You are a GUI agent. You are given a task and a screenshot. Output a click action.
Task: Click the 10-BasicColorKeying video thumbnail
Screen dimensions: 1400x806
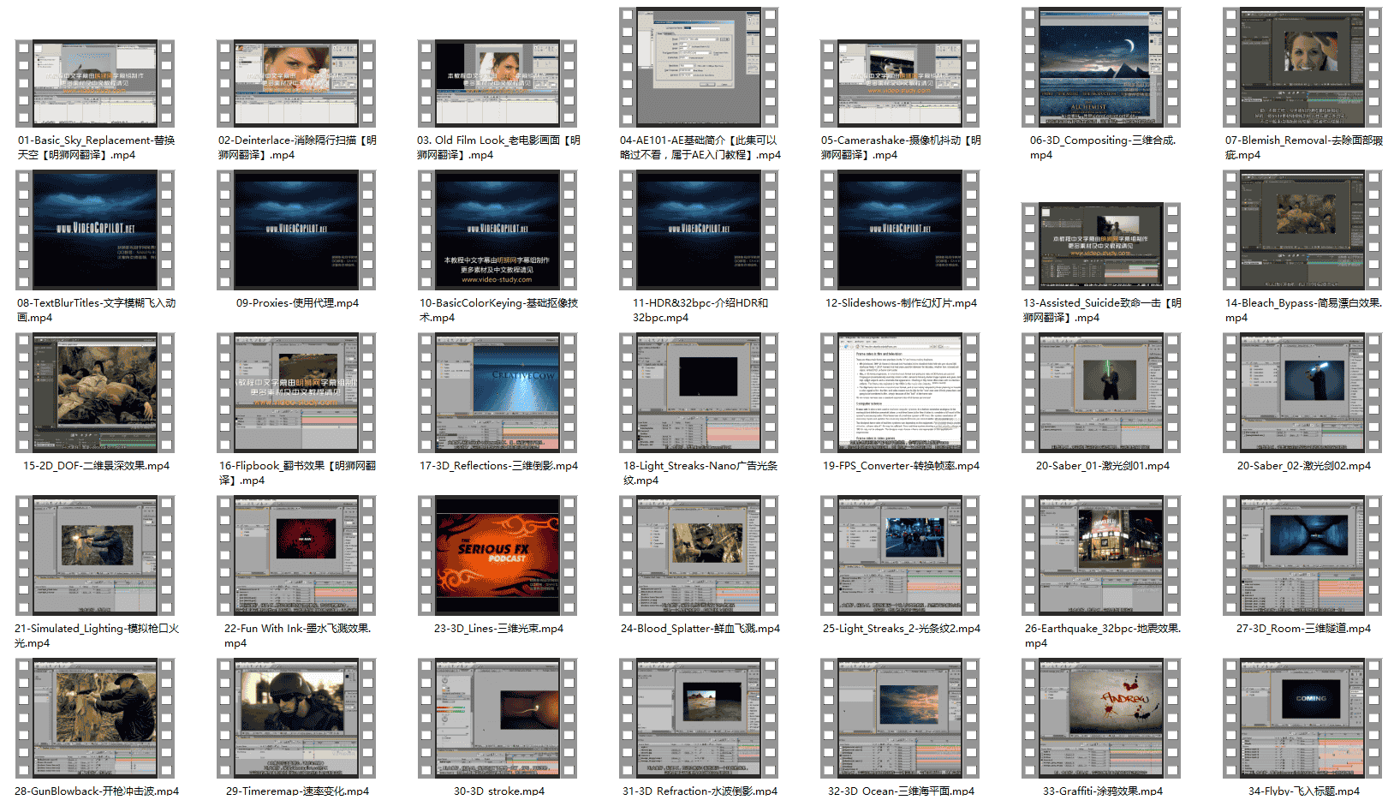tap(497, 230)
